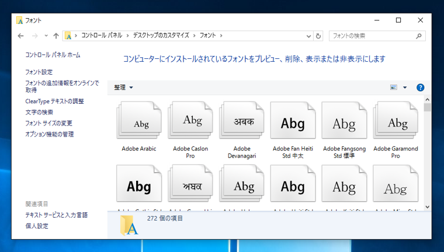Expand the view options dropdown arrow
The image size is (444, 252).
point(405,87)
